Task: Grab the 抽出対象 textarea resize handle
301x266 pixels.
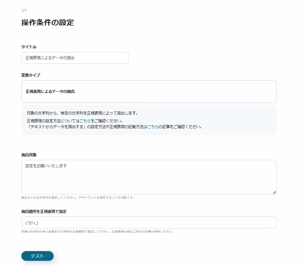Action: tap(274, 192)
